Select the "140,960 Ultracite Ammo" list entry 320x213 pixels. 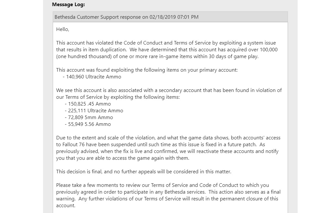click(x=94, y=77)
